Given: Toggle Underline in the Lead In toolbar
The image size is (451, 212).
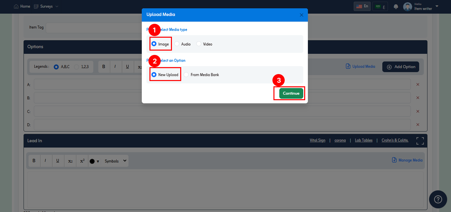Looking at the screenshot, I should 58,161.
